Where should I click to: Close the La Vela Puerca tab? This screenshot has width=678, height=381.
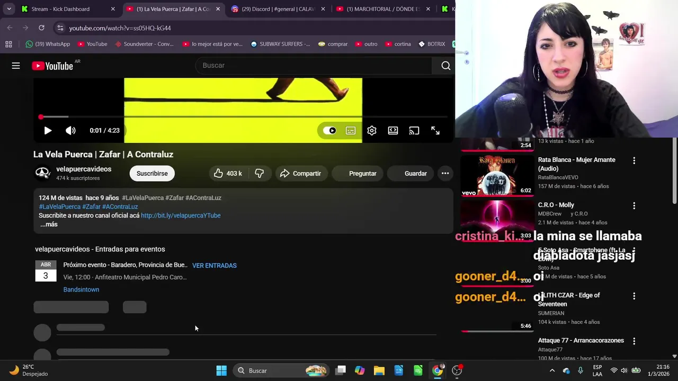click(x=218, y=9)
